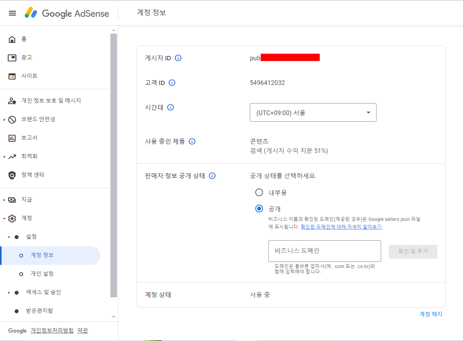Click the 브랜드 안전성 block icon
Screen dimensions: 463x341
[x=12, y=120]
